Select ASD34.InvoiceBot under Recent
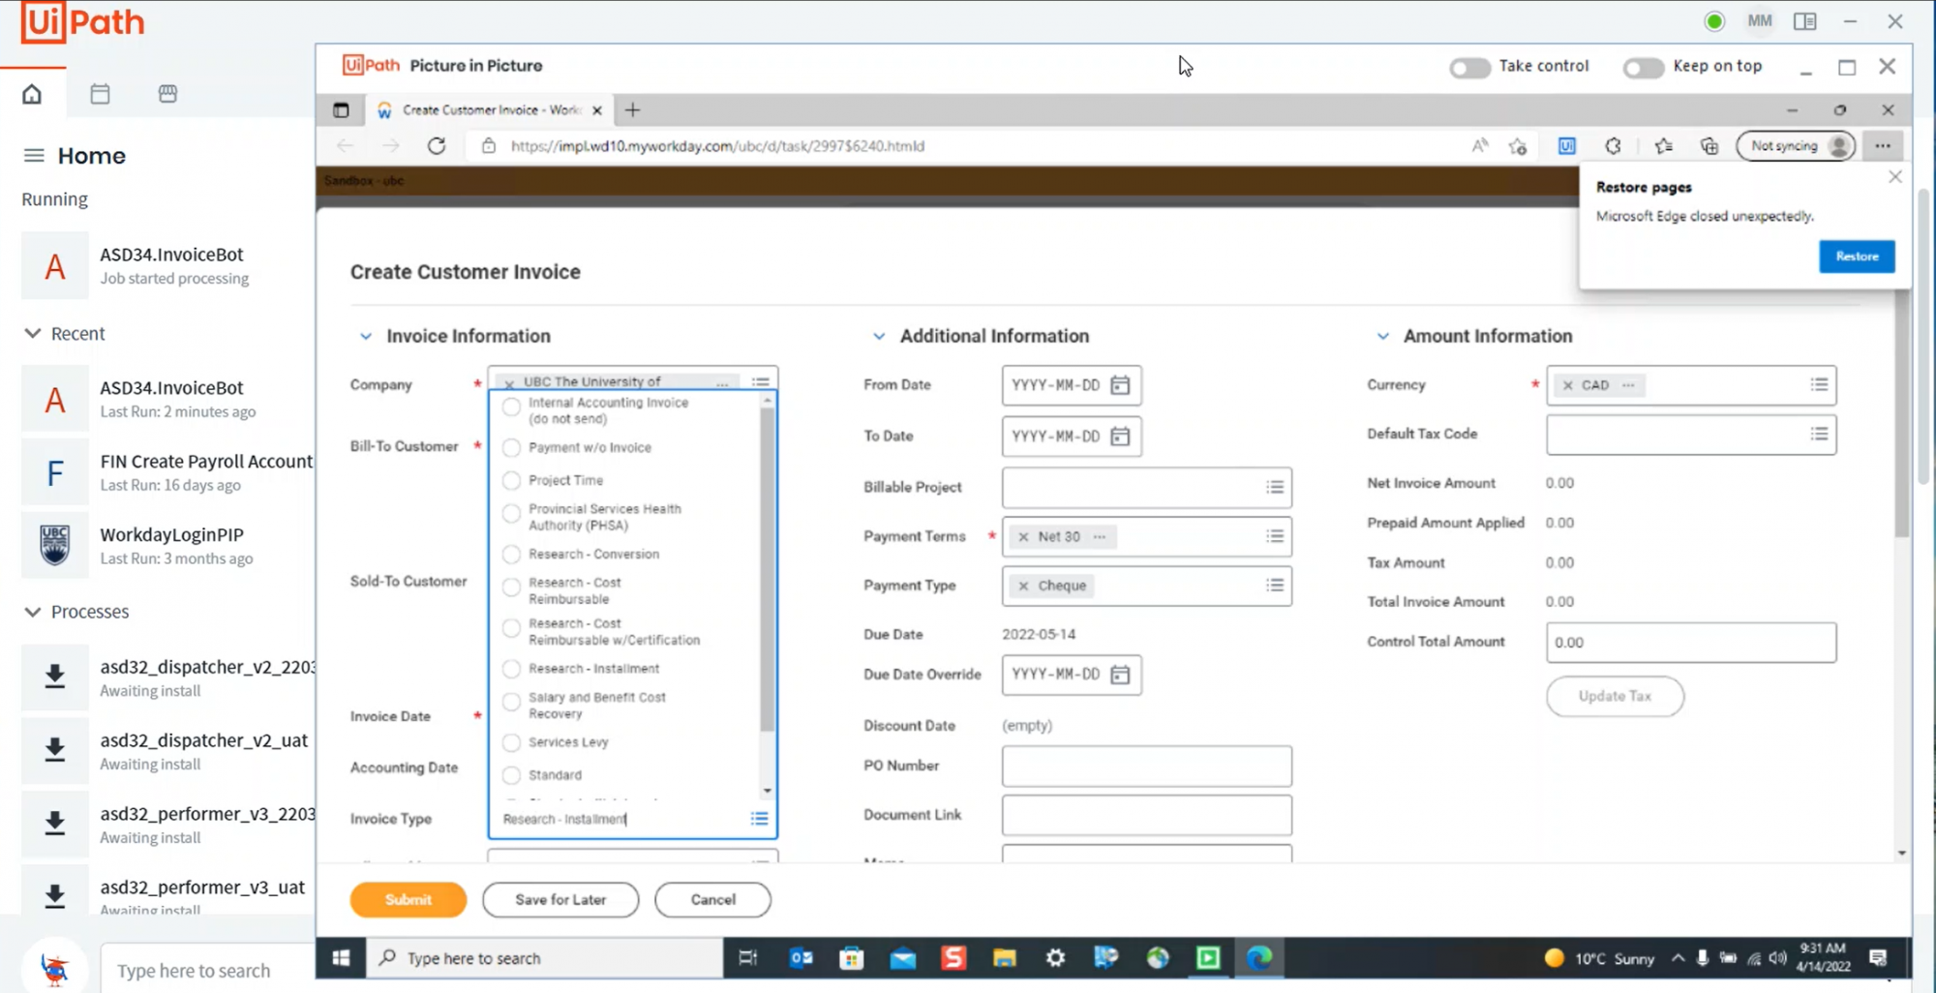The height and width of the screenshot is (993, 1936). point(168,399)
